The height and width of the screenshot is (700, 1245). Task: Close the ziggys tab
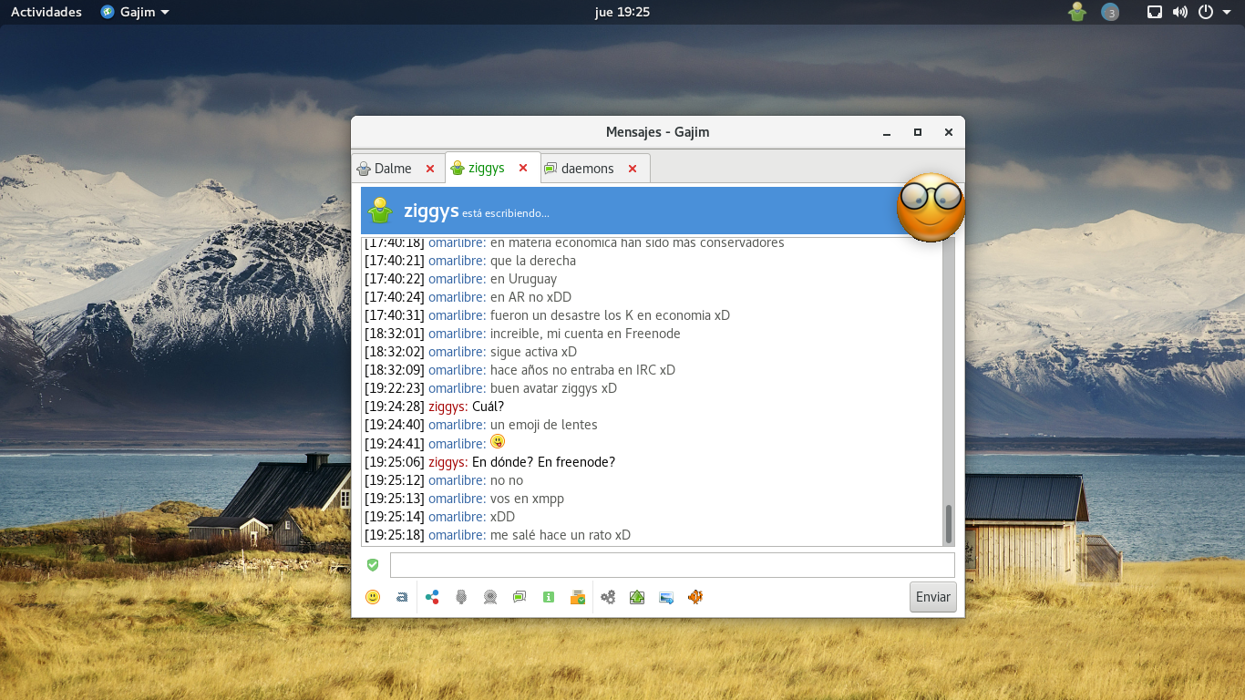point(523,168)
